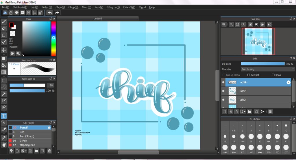This screenshot has width=296, height=160.
Task: Choose brush size 30 preset
Action: coord(260,137)
